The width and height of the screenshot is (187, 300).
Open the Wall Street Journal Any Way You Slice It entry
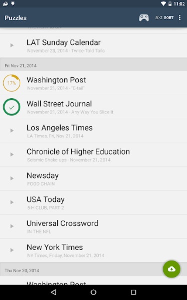94,107
